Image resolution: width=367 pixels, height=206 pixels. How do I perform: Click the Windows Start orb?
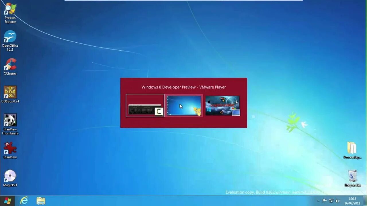pos(8,201)
